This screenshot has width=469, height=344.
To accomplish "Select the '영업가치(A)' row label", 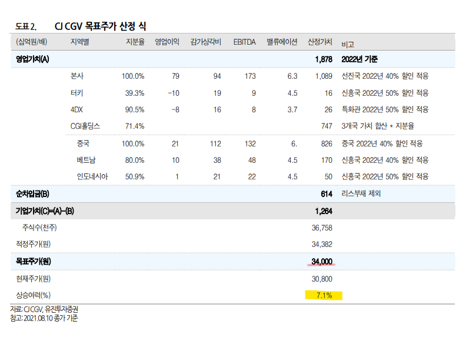I will [x=32, y=59].
